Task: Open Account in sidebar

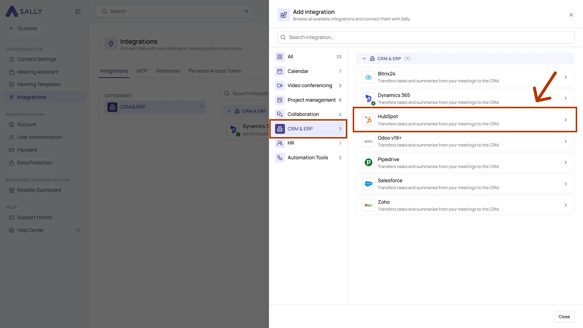Action: (44, 125)
